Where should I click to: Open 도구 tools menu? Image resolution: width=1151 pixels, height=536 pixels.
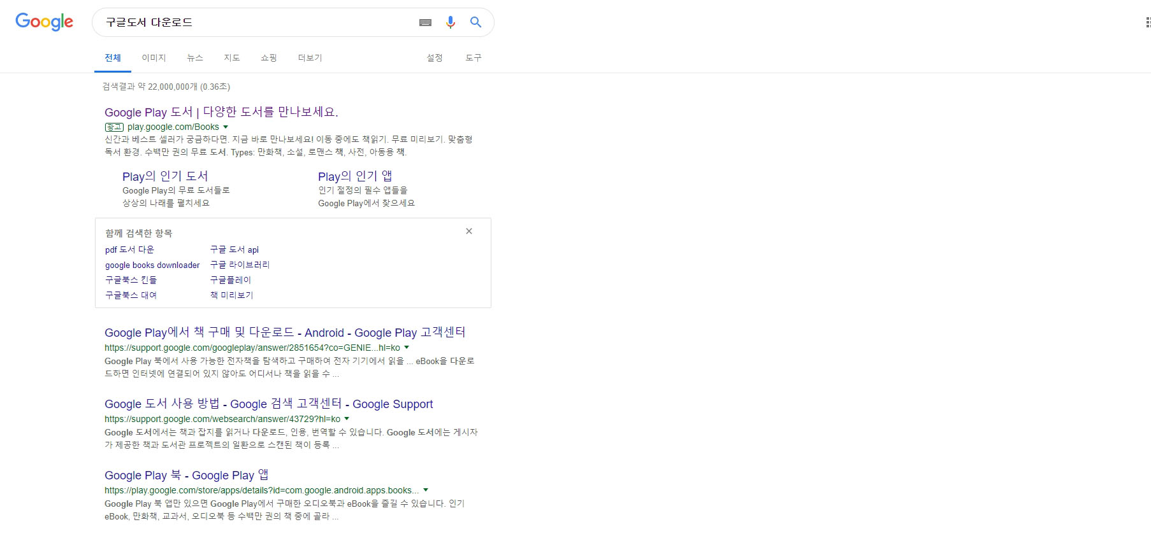(x=474, y=58)
